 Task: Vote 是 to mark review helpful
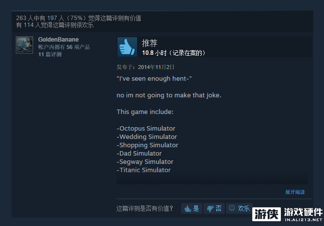point(191,208)
